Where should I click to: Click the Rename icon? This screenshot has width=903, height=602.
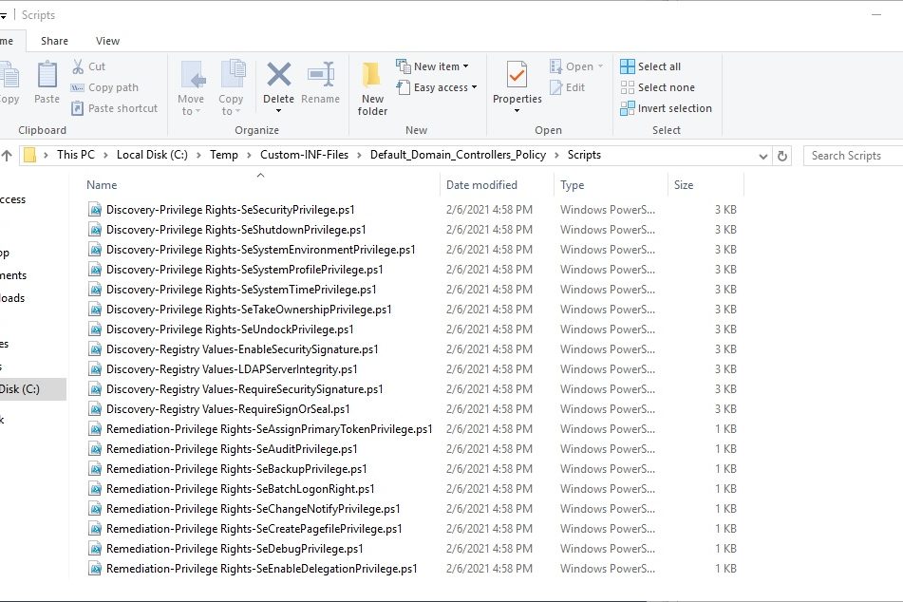coord(321,75)
